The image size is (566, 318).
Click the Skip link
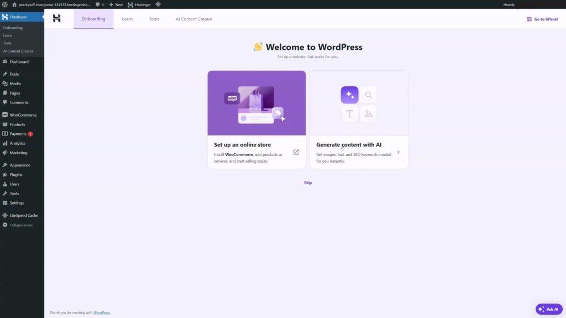coord(308,183)
